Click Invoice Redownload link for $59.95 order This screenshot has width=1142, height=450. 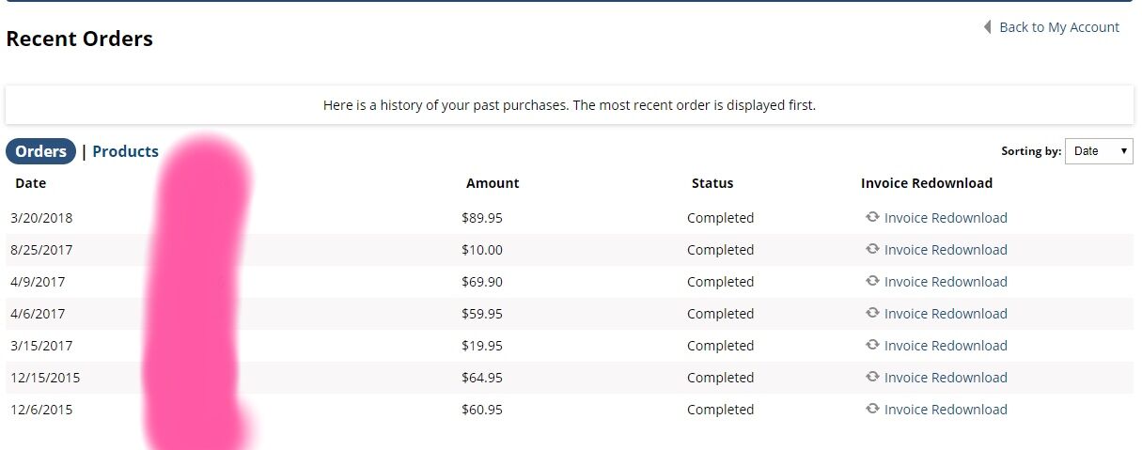coord(946,314)
